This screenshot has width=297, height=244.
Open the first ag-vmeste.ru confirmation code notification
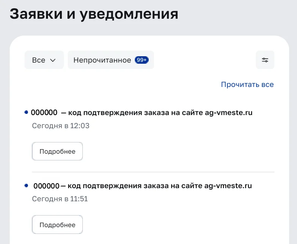pyautogui.click(x=142, y=112)
